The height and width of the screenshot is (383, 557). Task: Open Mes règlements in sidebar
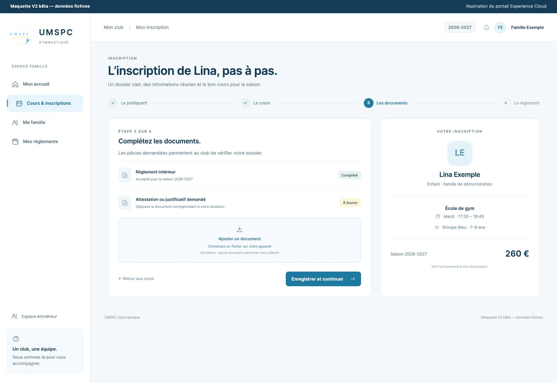[x=45, y=142]
